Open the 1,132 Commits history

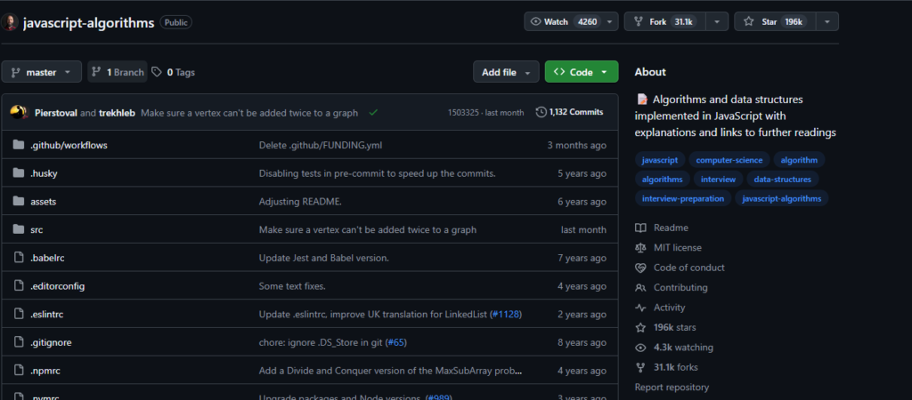pos(569,112)
